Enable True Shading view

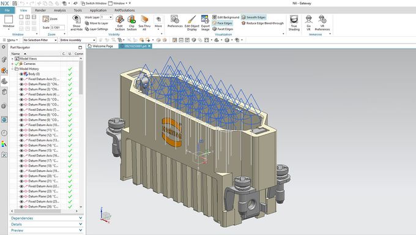(x=294, y=23)
